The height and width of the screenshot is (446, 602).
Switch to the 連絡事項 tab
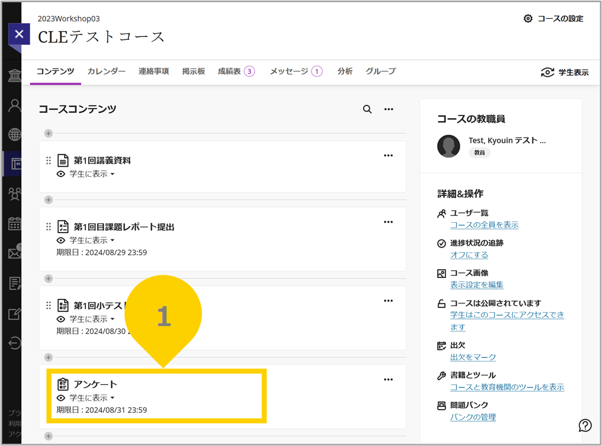(154, 71)
